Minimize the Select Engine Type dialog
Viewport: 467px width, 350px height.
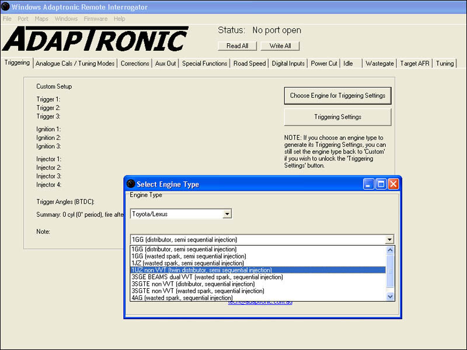(x=368, y=184)
